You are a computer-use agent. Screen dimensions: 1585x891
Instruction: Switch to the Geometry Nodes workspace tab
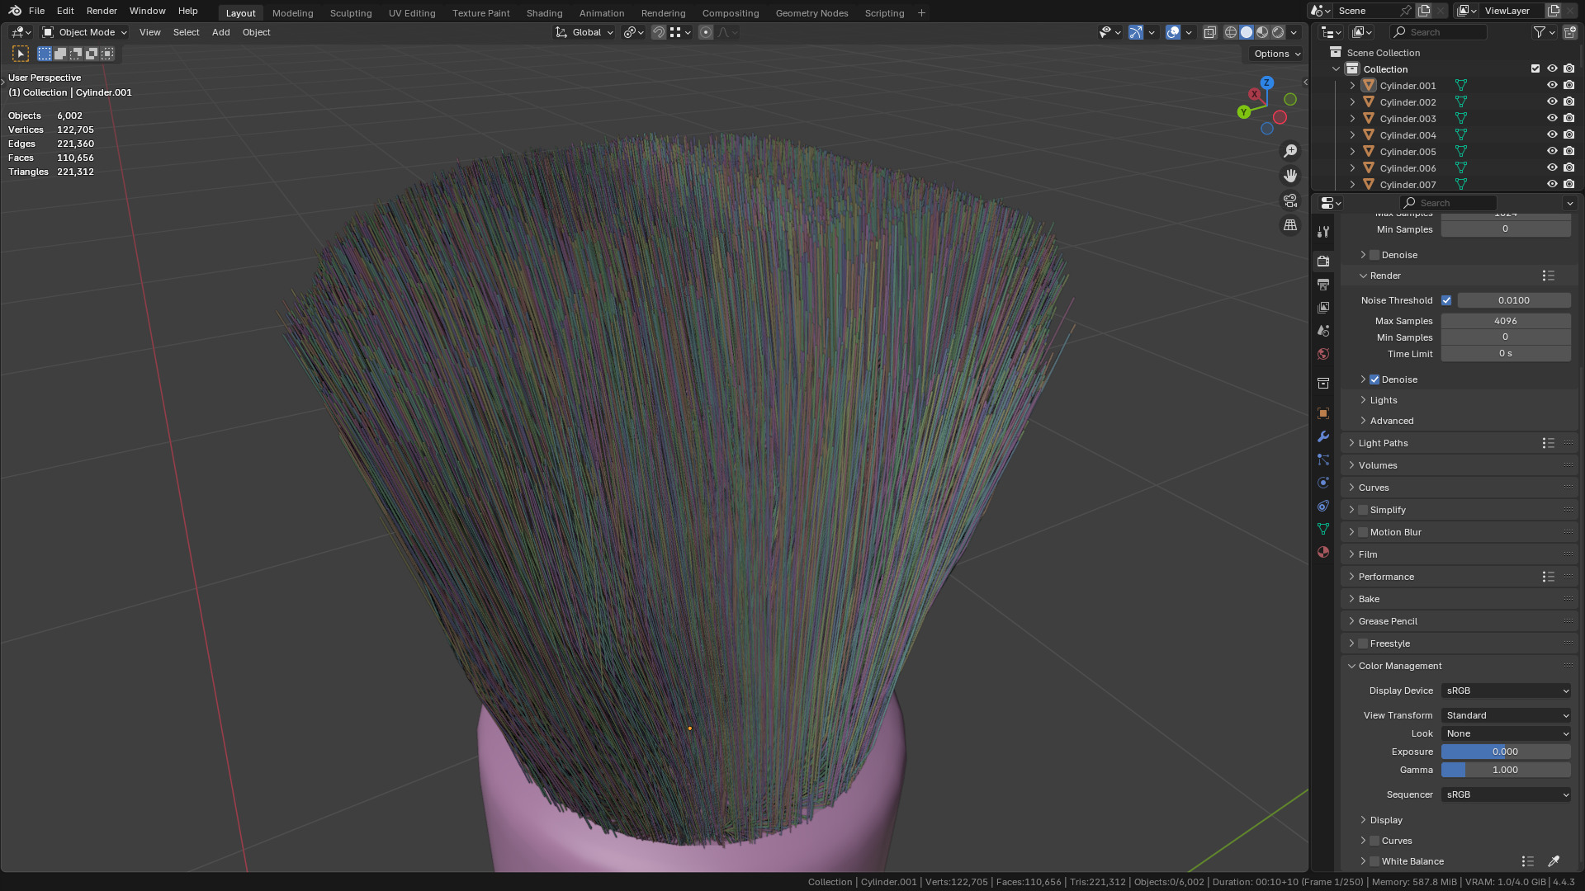811,13
